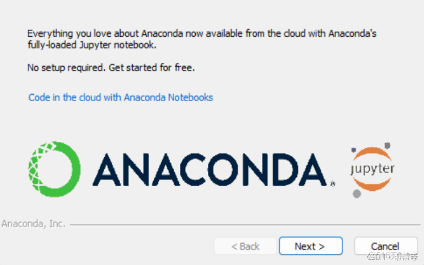
Task: Click the greyed-out < Back button
Action: point(245,246)
